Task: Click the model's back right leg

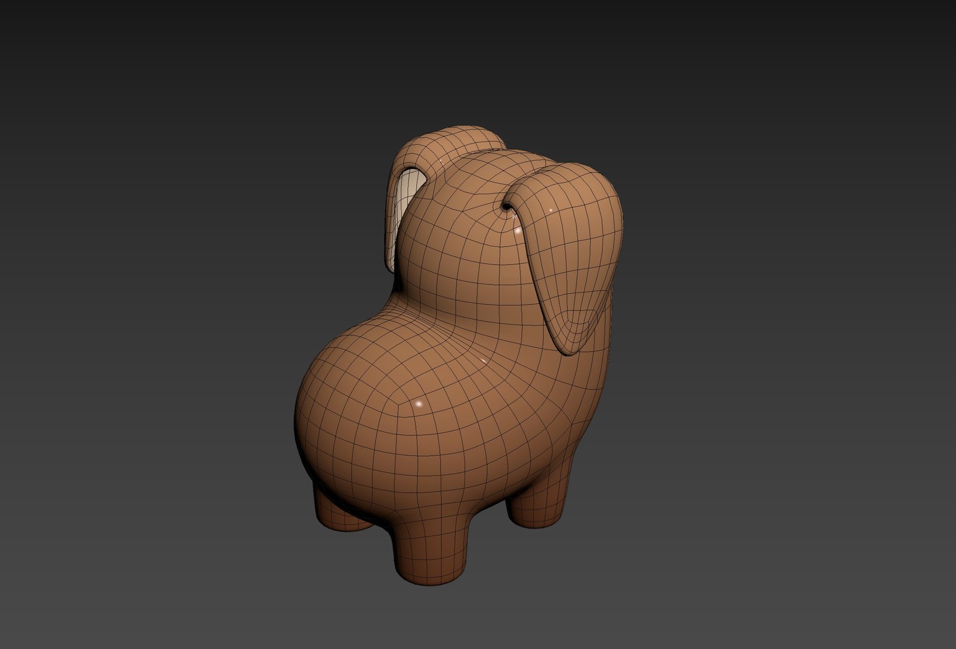Action: point(537,494)
